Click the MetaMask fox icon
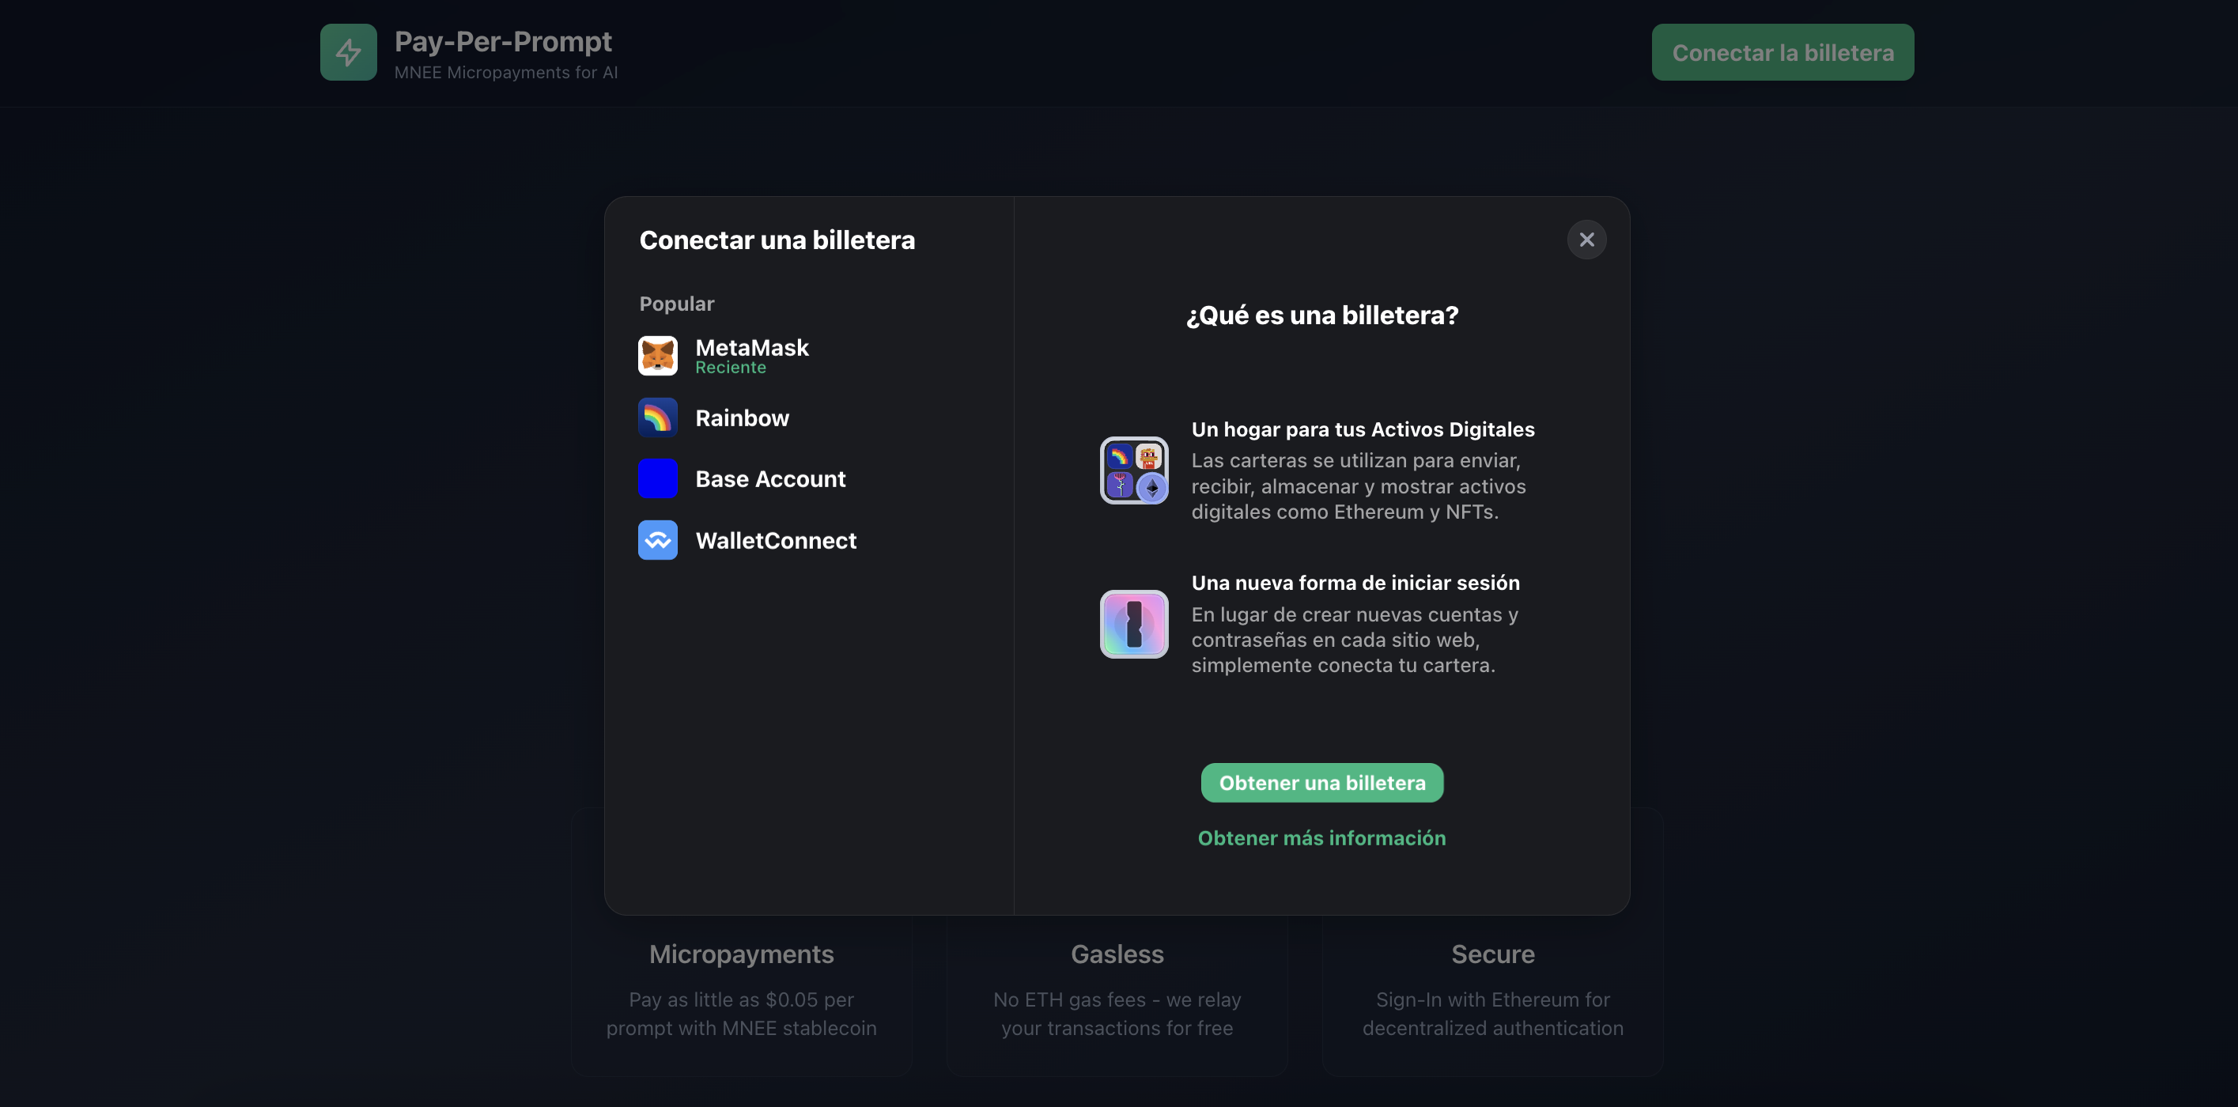 658,355
